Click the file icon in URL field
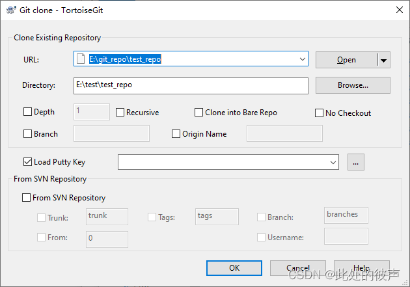 pyautogui.click(x=81, y=59)
